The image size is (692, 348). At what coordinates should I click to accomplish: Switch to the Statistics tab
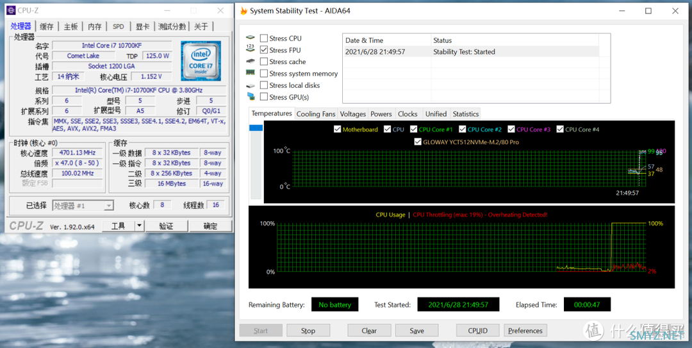pos(465,114)
